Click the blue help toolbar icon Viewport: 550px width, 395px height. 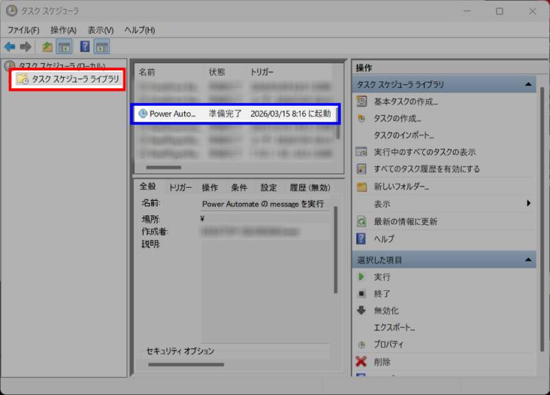[x=85, y=47]
